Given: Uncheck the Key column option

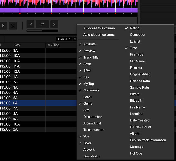Looking at the screenshot, I should click(86, 77).
